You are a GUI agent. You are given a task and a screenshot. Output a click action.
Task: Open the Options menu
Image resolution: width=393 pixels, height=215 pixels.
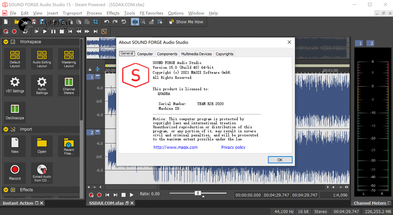(176, 13)
